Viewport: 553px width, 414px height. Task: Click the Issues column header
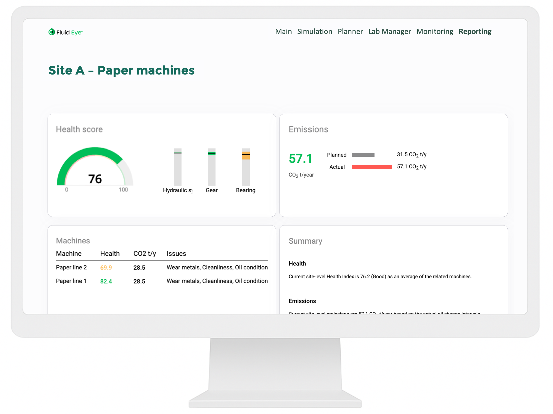(x=176, y=254)
